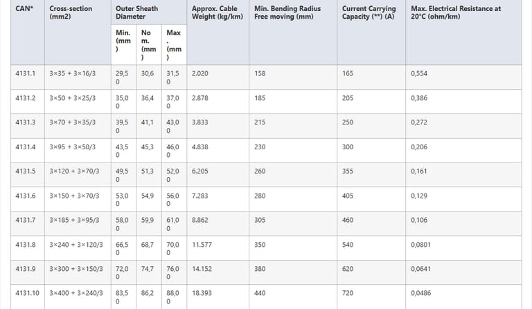Click the Outer Sheath Diameter header
Image resolution: width=532 pixels, height=309 pixels.
[136, 12]
